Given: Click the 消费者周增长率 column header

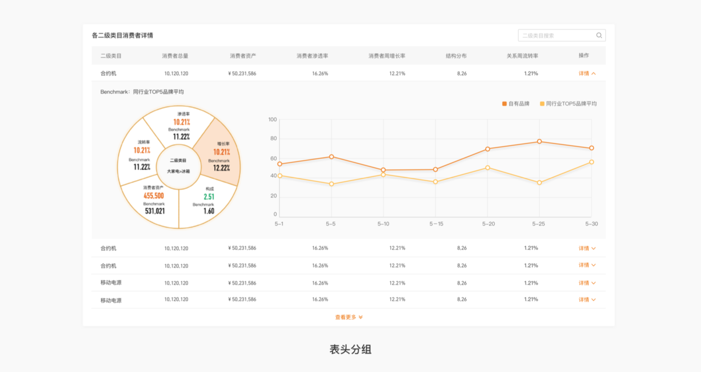Looking at the screenshot, I should click(387, 56).
